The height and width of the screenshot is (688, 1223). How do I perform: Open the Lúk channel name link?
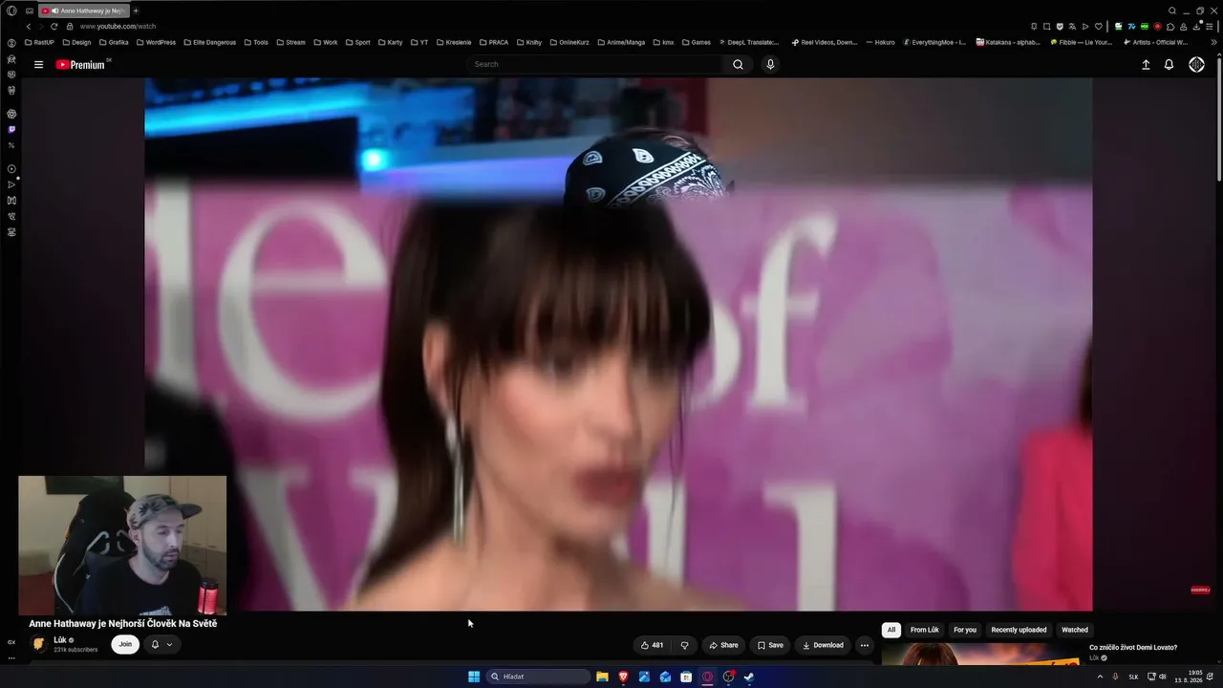[60, 640]
